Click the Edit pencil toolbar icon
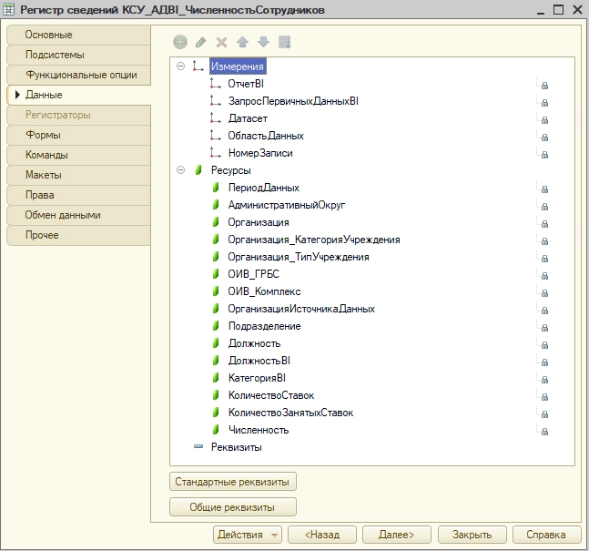The height and width of the screenshot is (551, 589). 200,42
